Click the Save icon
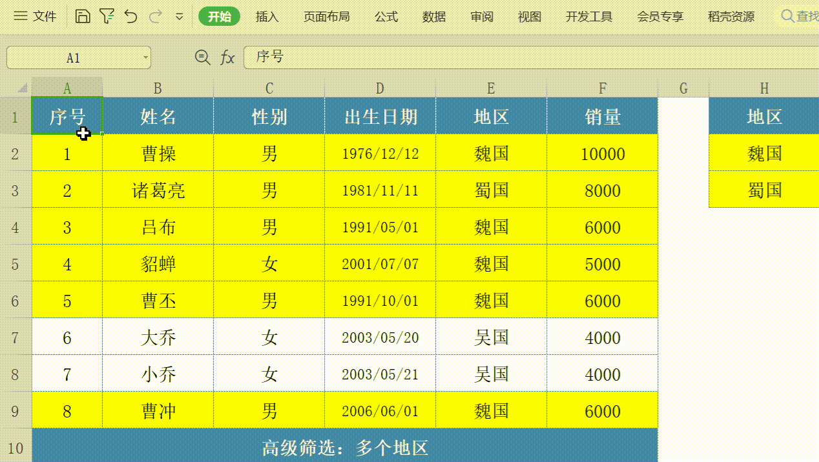This screenshot has width=819, height=462. coord(83,15)
